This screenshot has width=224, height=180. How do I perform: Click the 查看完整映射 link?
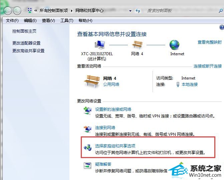point(209,42)
